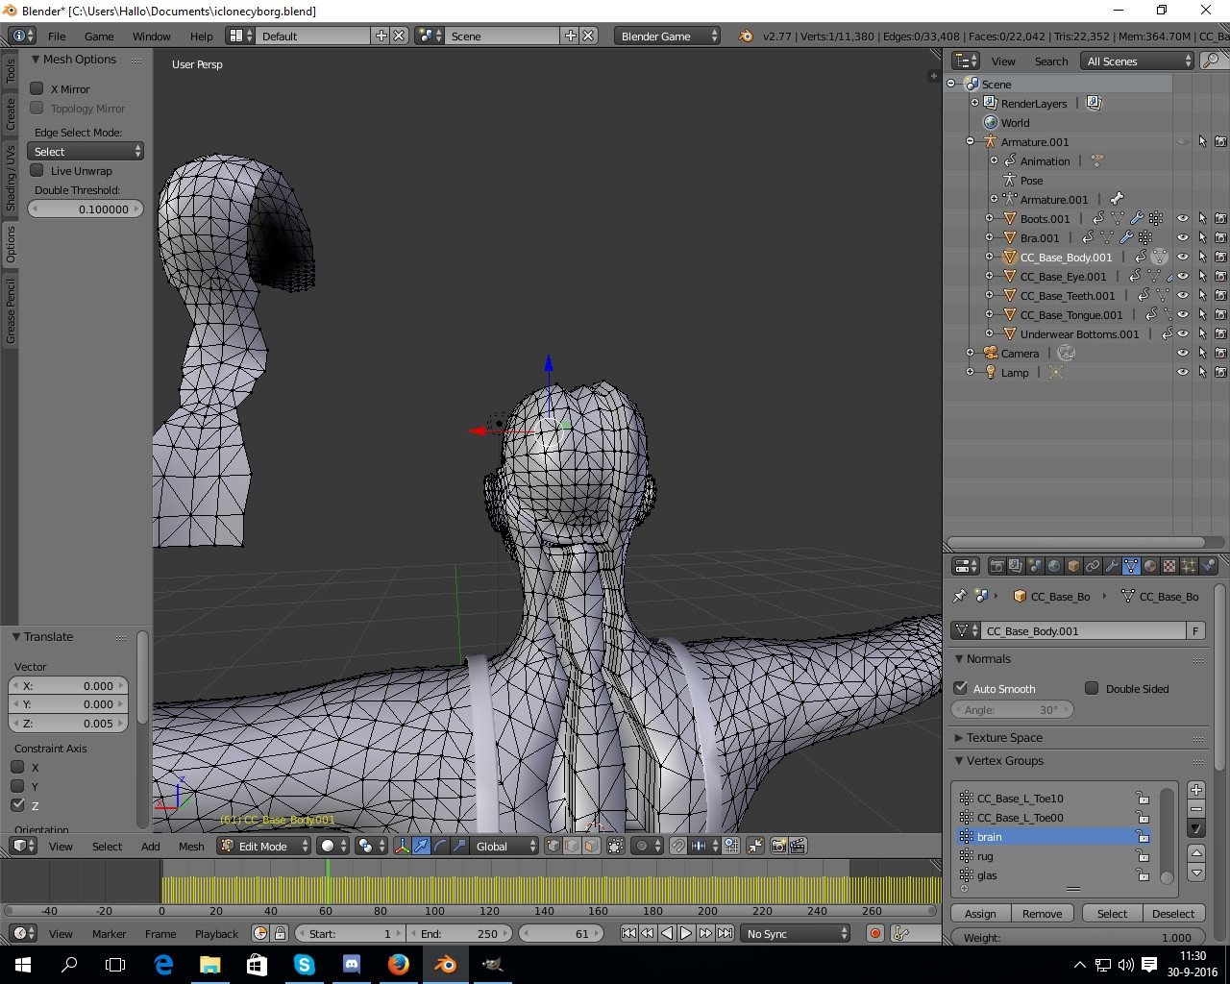Remove vertex group with minus icon
This screenshot has height=984, width=1230.
click(1196, 809)
